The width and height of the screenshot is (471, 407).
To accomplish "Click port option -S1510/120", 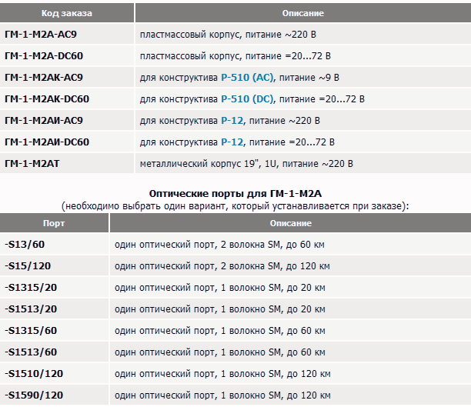I will [34, 373].
